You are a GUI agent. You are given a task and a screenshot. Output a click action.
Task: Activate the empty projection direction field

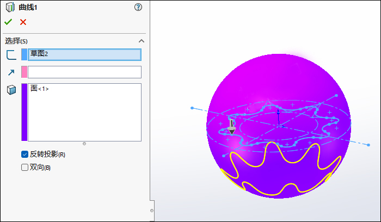(x=84, y=72)
